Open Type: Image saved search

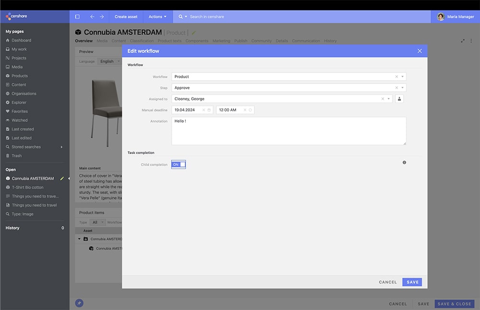[x=23, y=214]
